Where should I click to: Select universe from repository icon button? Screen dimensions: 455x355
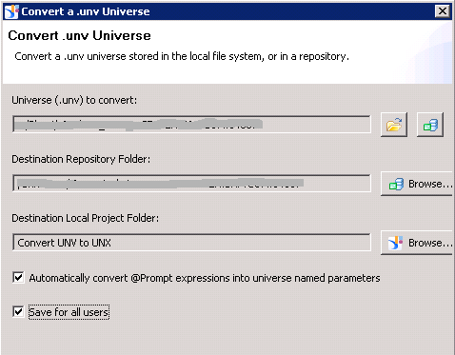coord(430,125)
